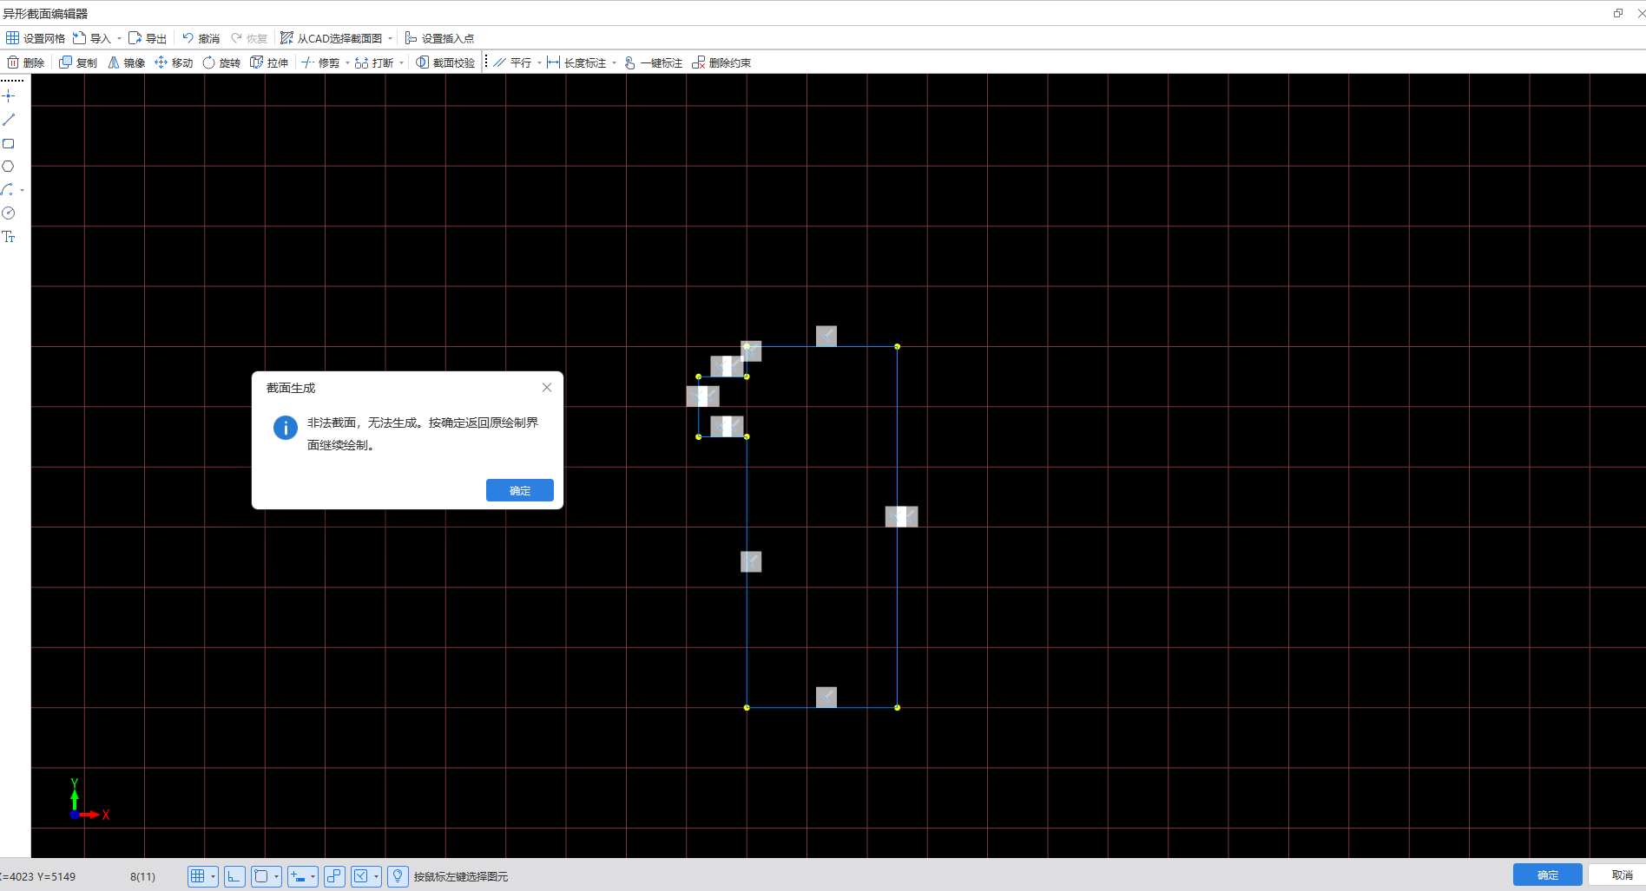Open object snap dropdown in status bar
Viewport: 1646px width, 891px height.
click(x=276, y=876)
